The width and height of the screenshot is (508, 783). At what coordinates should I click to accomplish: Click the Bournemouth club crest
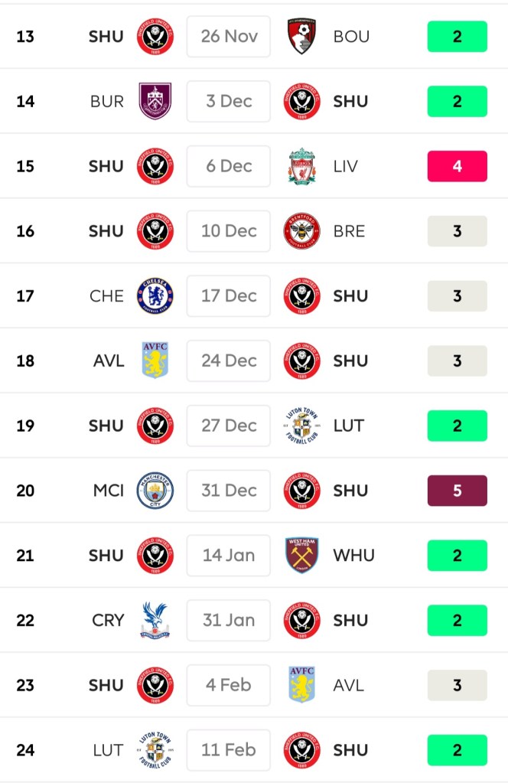[302, 37]
